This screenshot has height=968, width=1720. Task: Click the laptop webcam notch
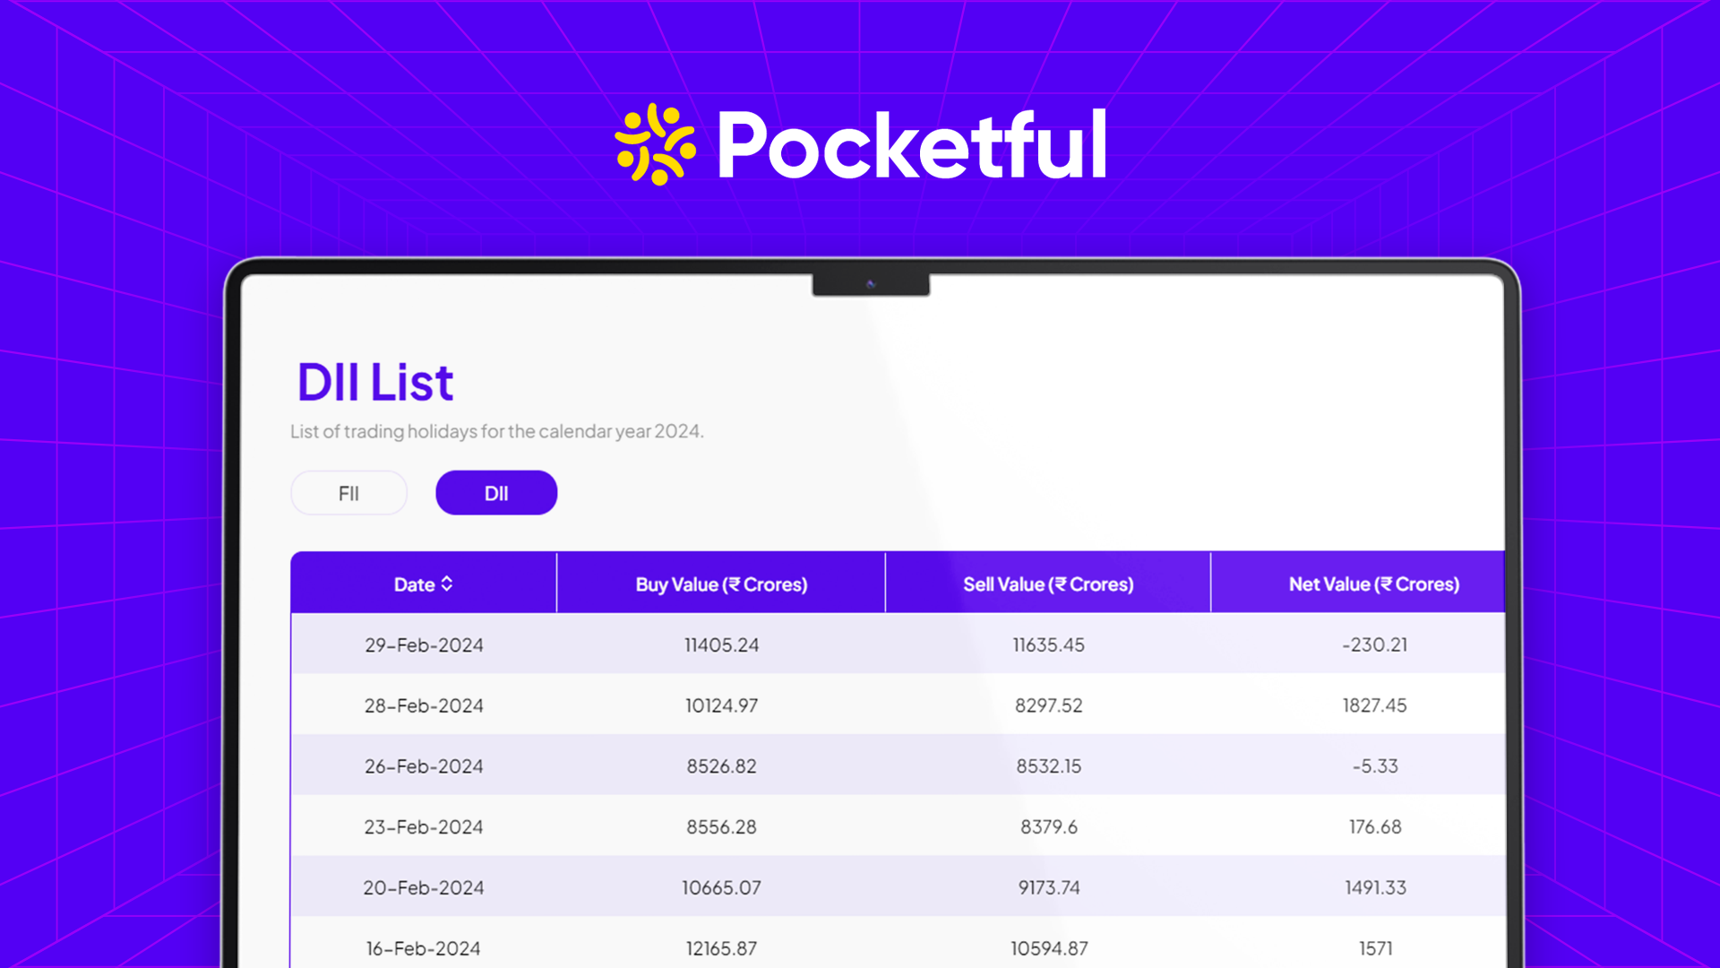tap(870, 284)
